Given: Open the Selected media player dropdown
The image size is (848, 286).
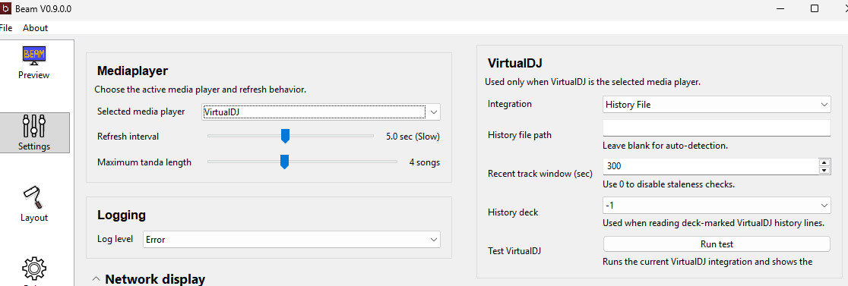Looking at the screenshot, I should pos(321,112).
